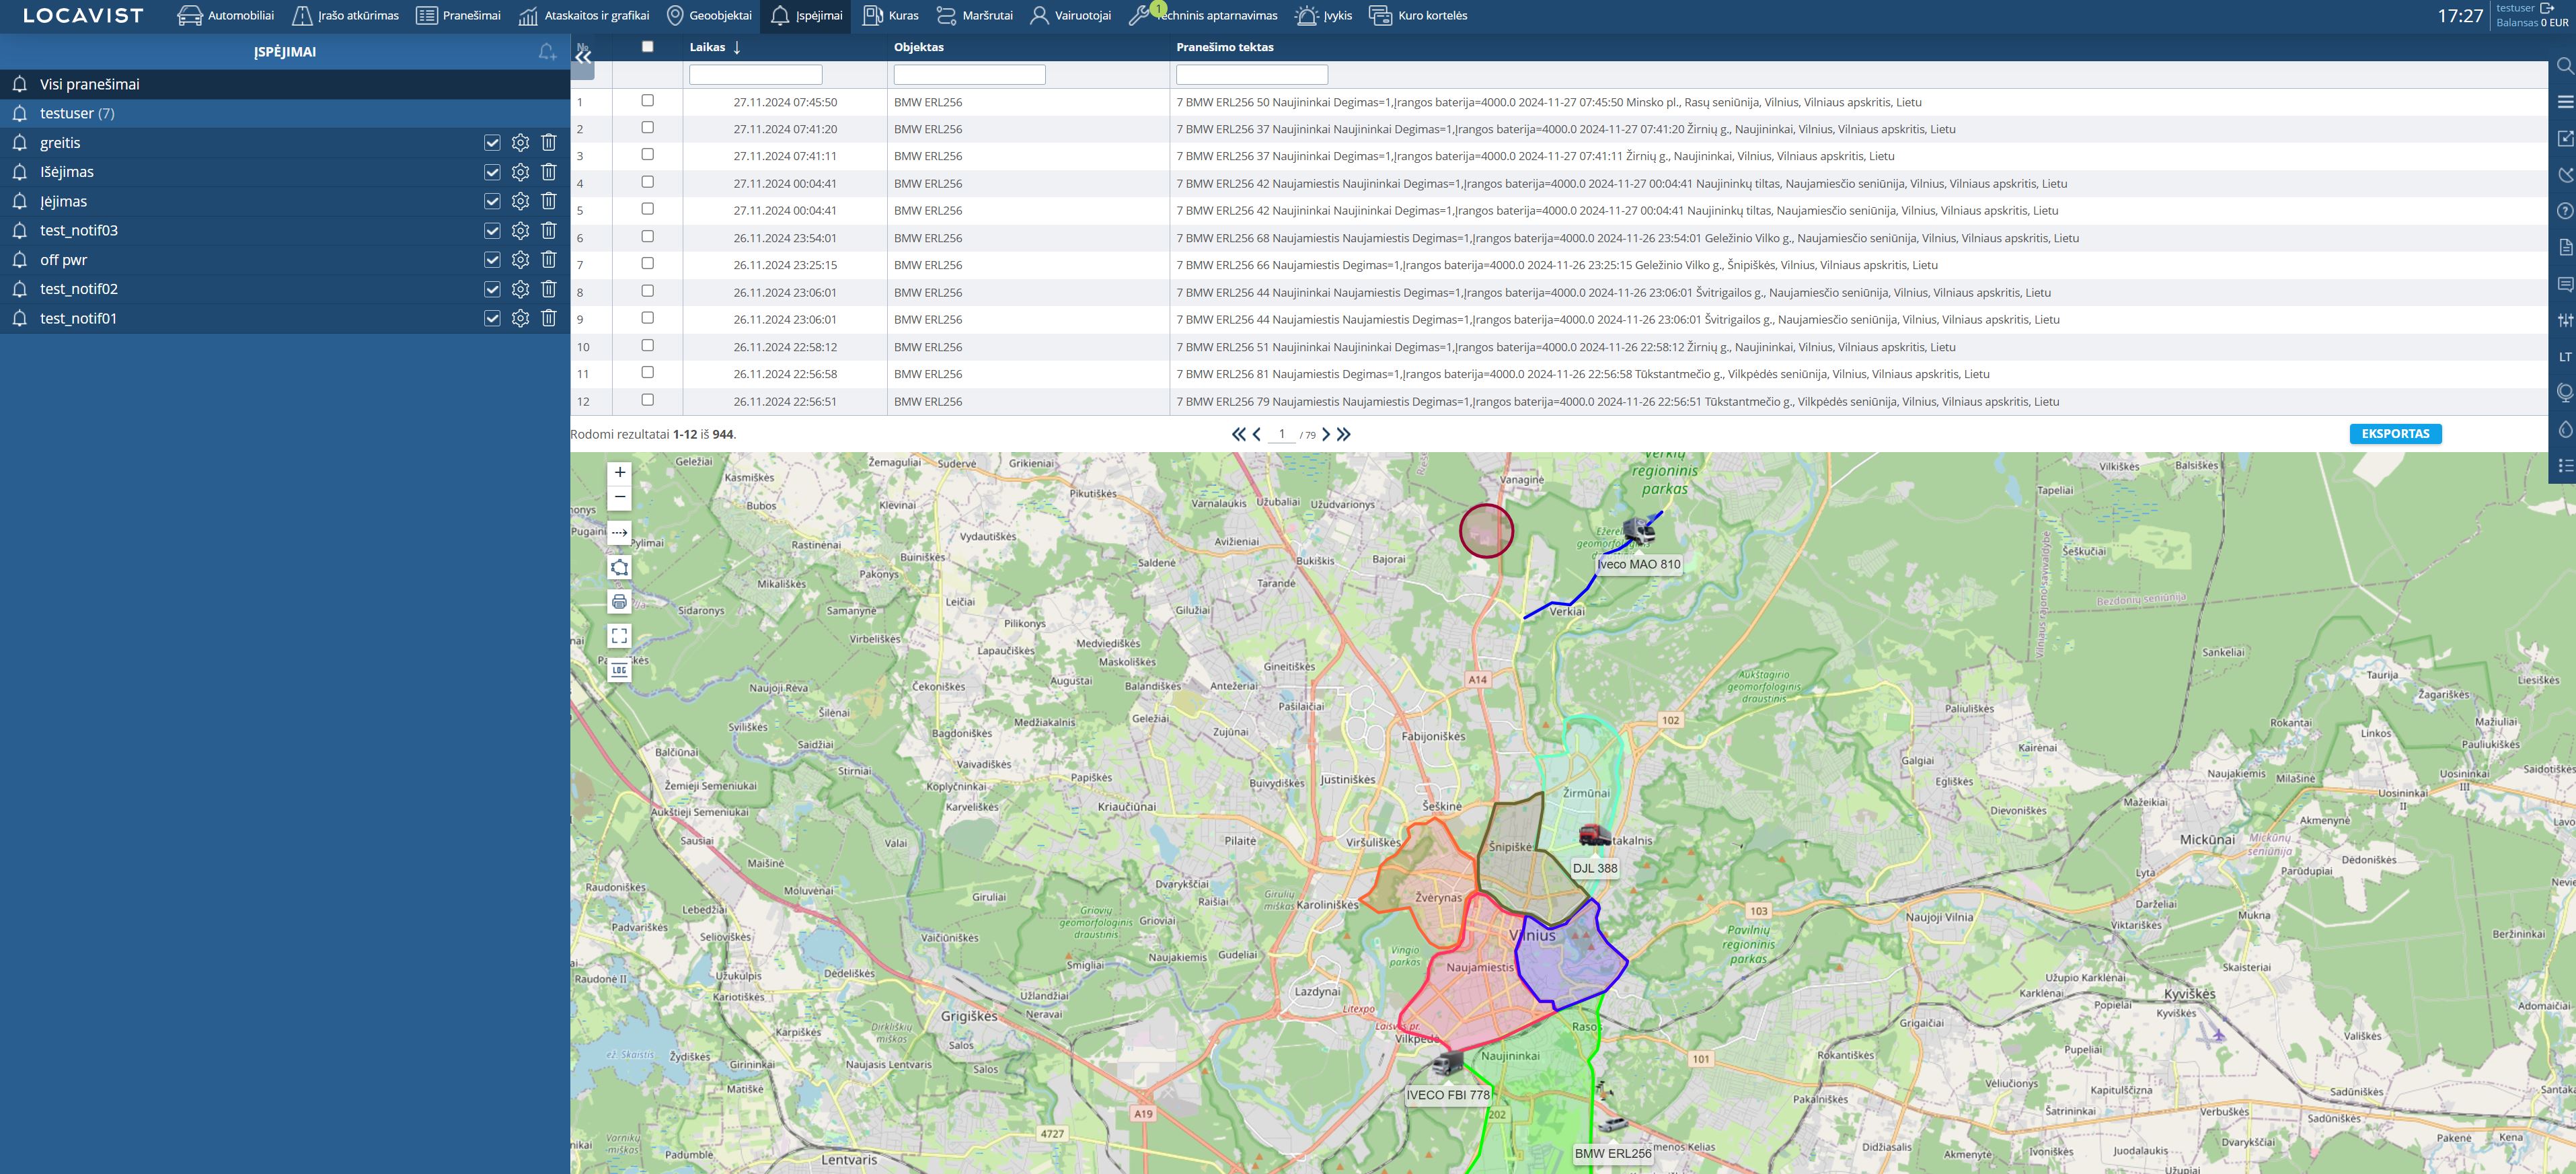Delete the off pwr alert

tap(548, 260)
